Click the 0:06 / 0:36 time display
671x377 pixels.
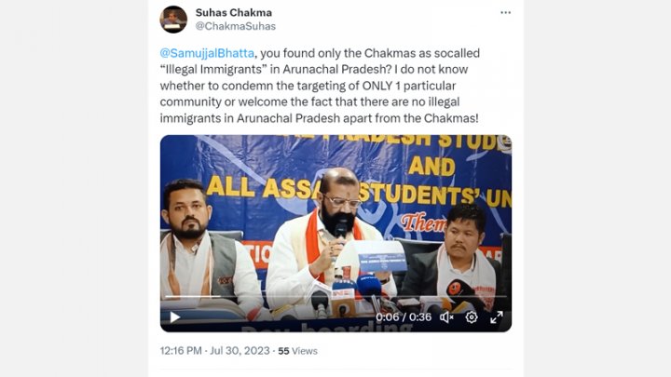(404, 317)
